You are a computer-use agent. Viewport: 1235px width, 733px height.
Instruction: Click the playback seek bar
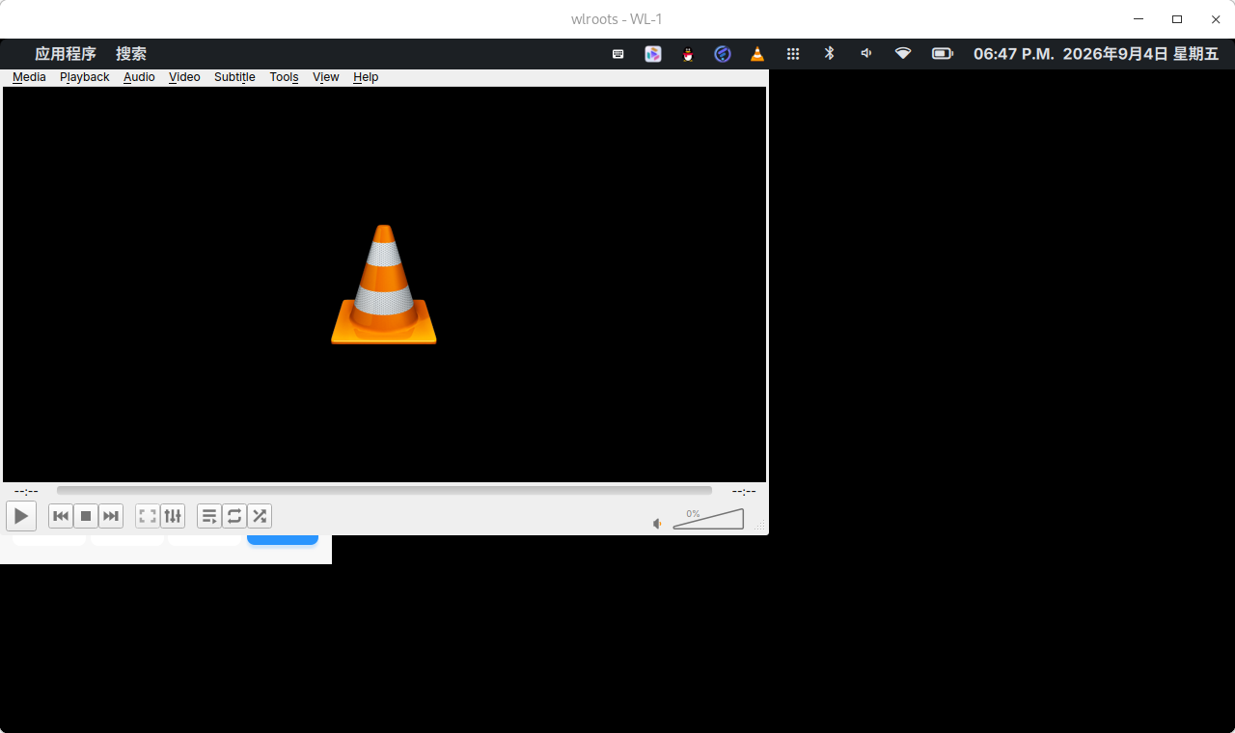click(x=384, y=491)
